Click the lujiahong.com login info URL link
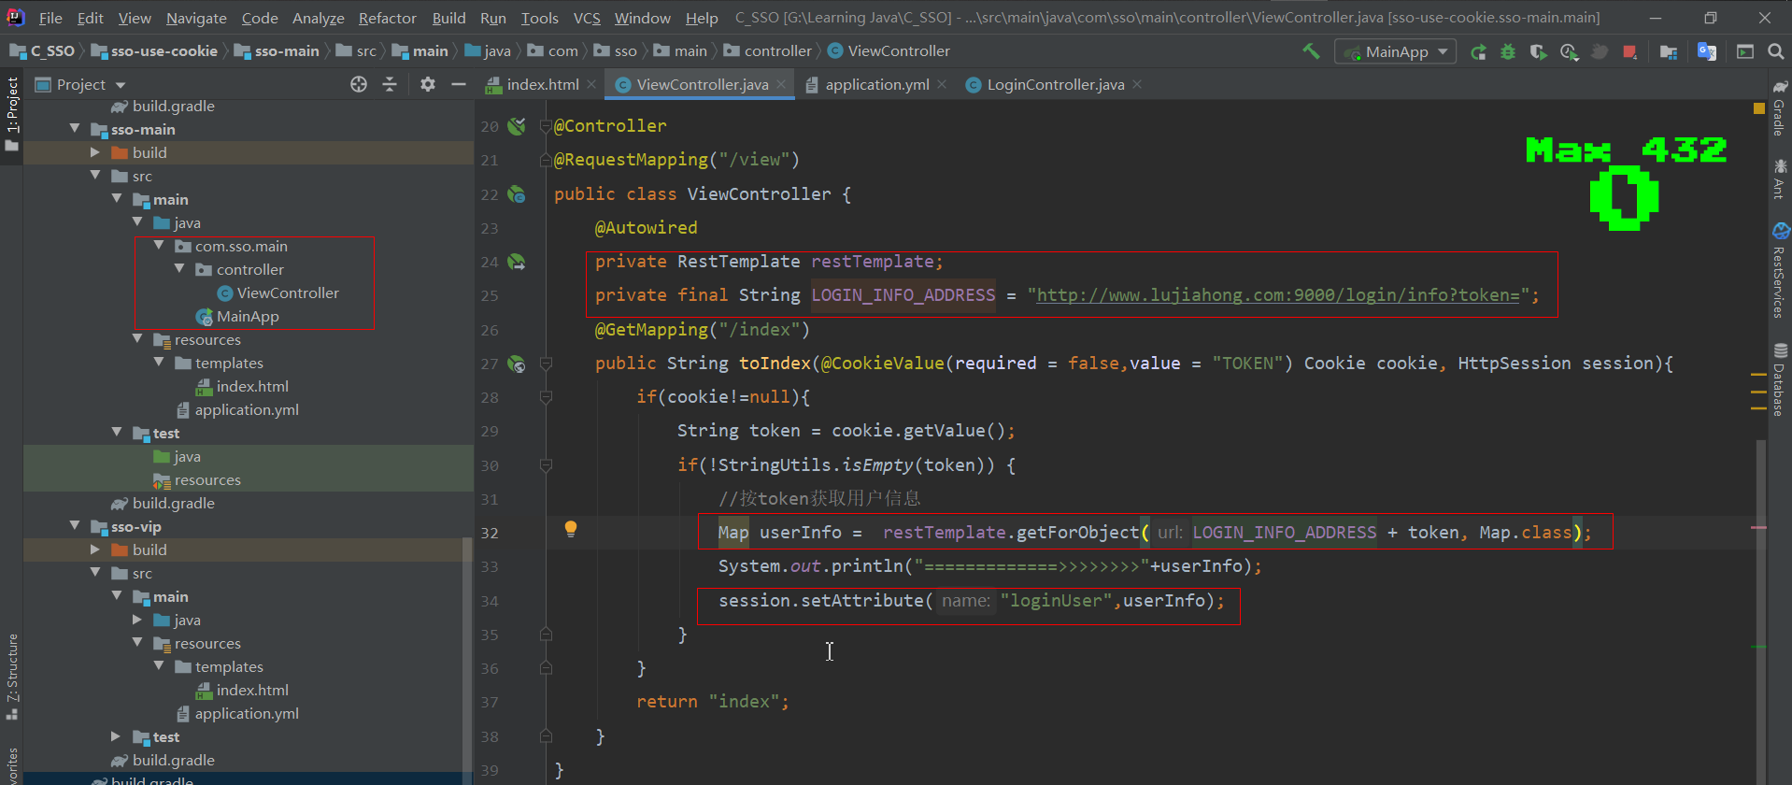The height and width of the screenshot is (785, 1792). (x=1278, y=295)
